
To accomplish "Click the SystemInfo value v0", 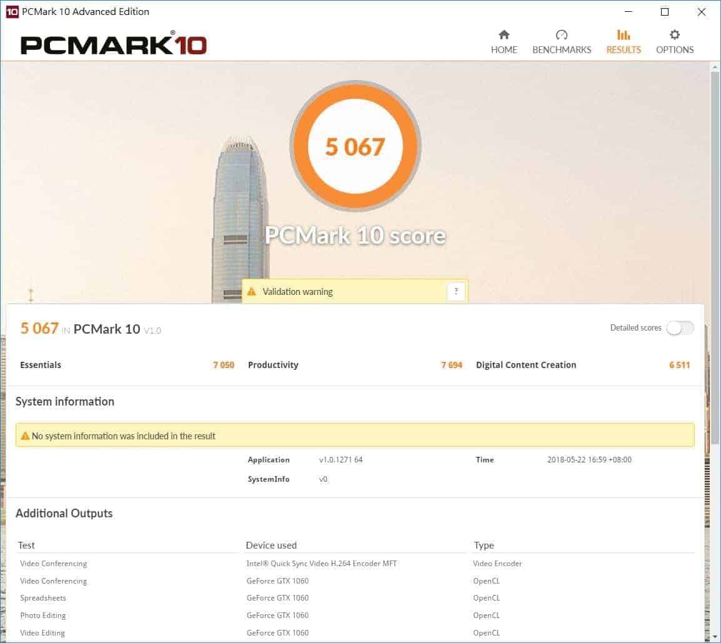I will [x=323, y=479].
